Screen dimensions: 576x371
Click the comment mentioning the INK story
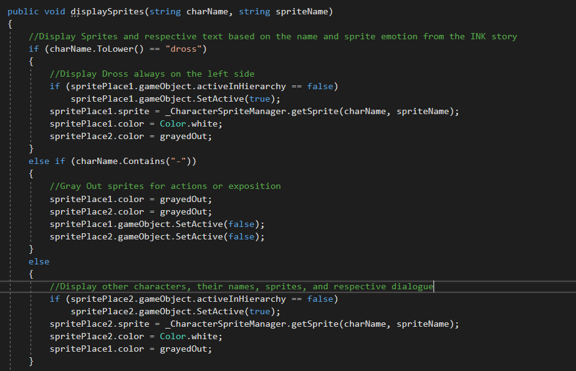[273, 36]
